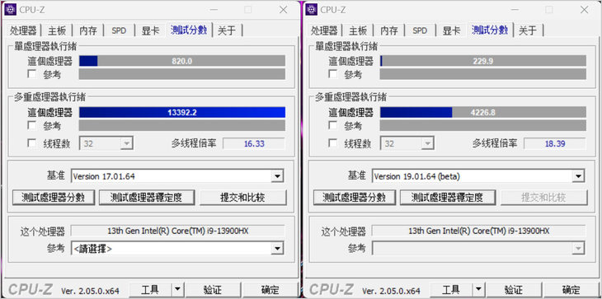Open the 工具 dropdown arrow in the right window

[478, 289]
